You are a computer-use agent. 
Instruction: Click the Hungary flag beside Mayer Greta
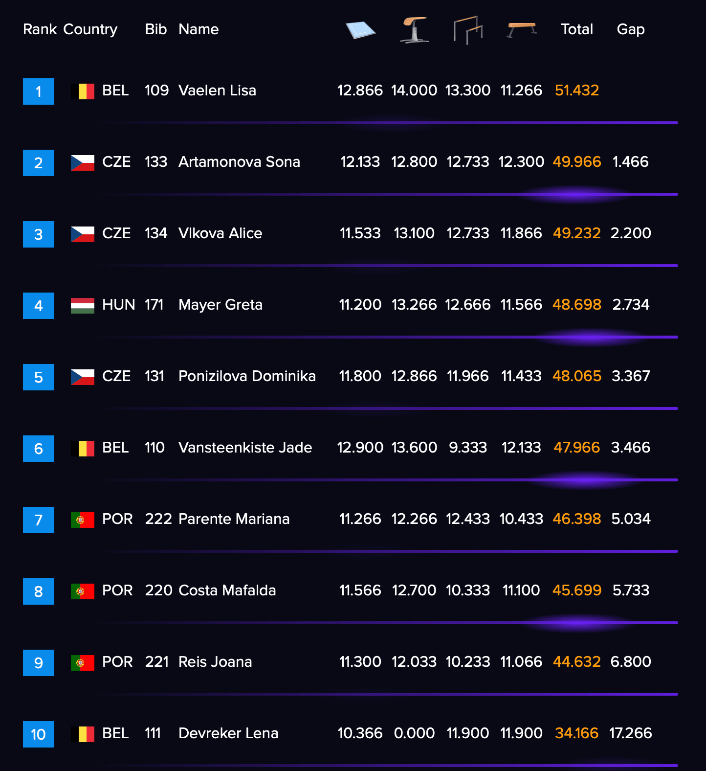[83, 306]
